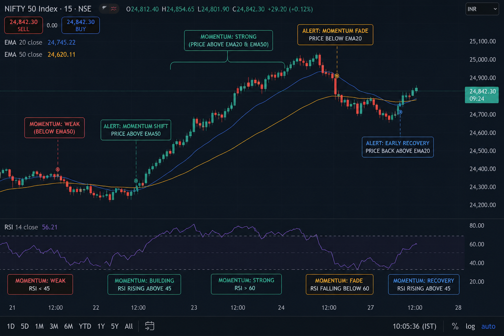The height and width of the screenshot is (336, 504).
Task: Click the Momentum Recovery RSI label
Action: [x=424, y=284]
